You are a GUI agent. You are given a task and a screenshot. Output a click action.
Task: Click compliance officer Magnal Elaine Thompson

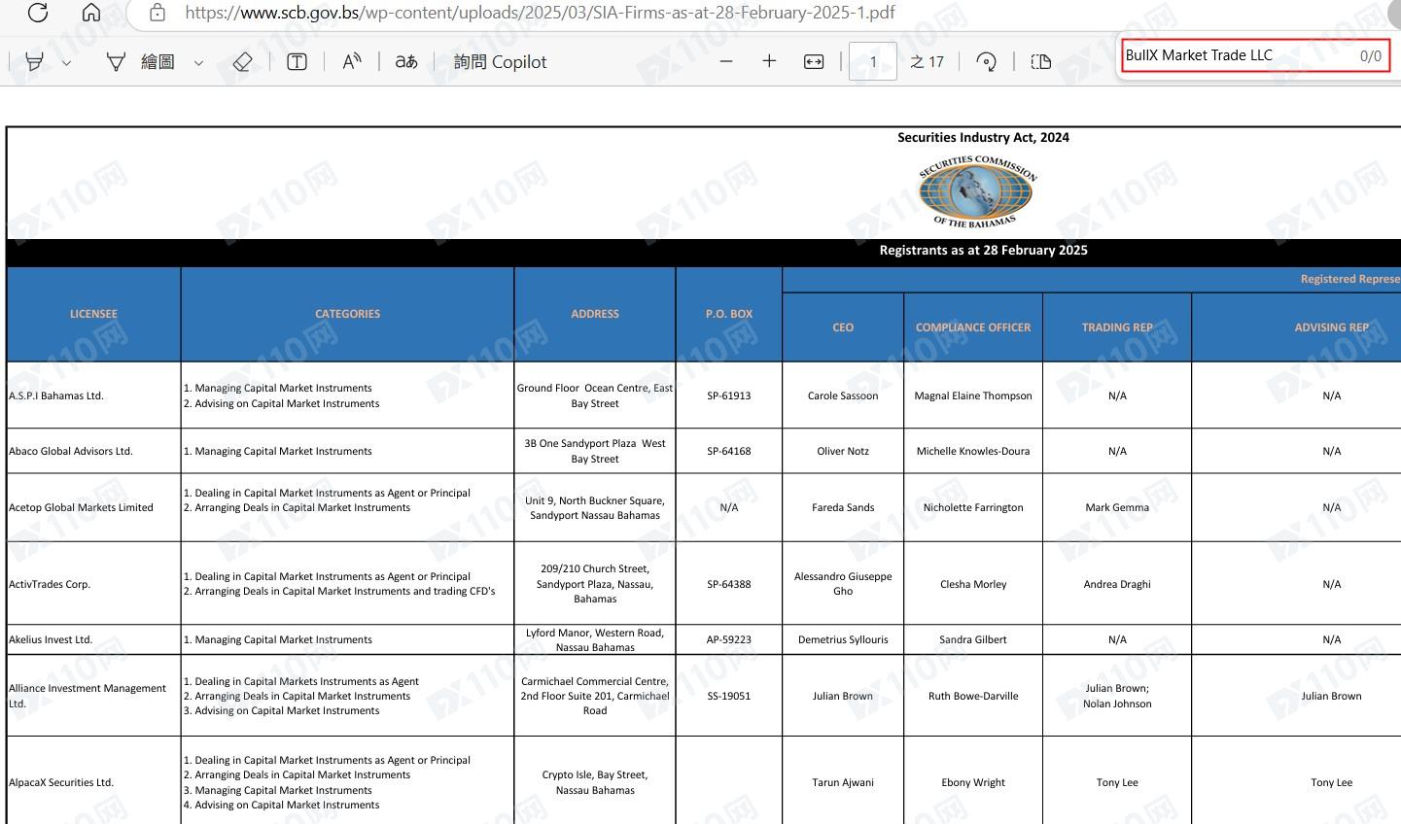(973, 395)
